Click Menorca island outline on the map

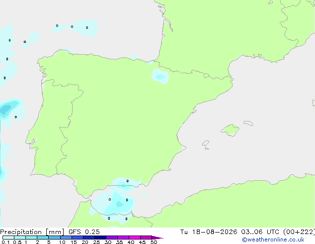(248, 123)
